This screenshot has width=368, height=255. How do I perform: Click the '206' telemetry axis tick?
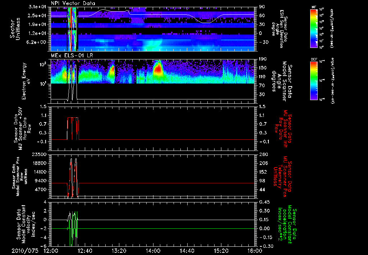(x=263, y=163)
